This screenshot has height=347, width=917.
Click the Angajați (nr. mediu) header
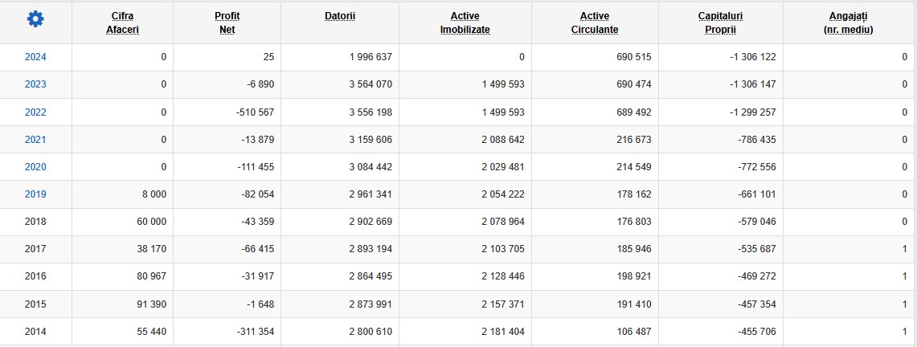848,22
